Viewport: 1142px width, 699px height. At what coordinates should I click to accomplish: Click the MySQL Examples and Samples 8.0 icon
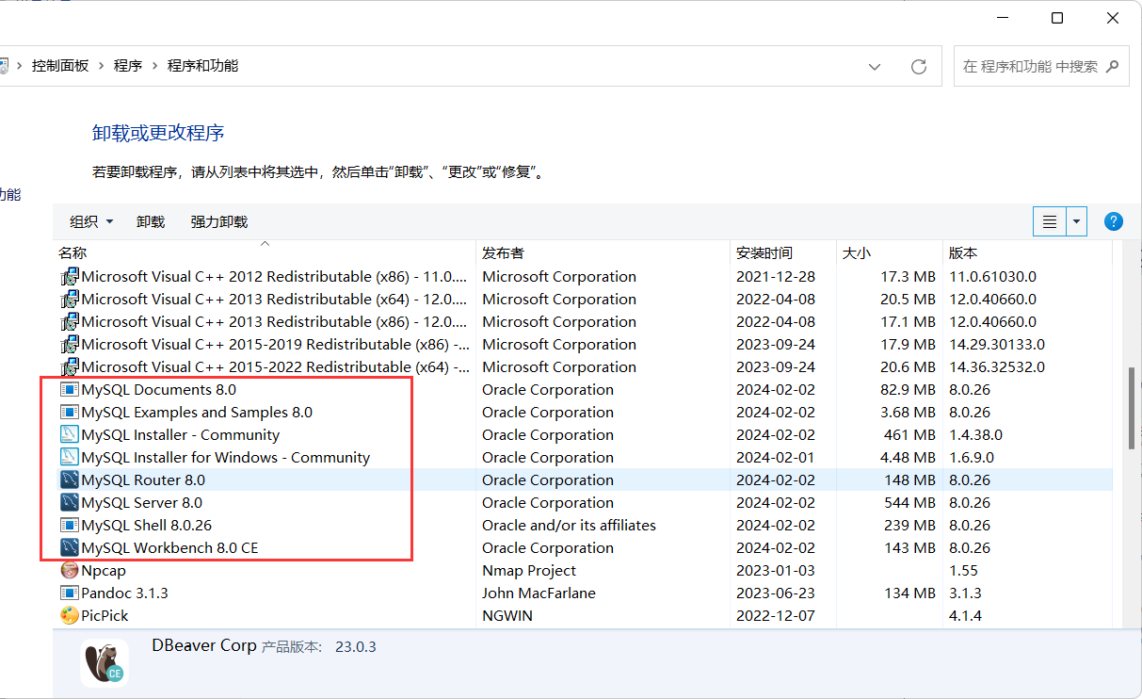click(x=69, y=412)
